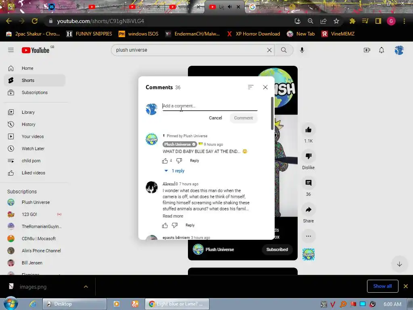413x310 pixels.
Task: Open Plush Universe in Subscriptions list
Action: coord(35,202)
